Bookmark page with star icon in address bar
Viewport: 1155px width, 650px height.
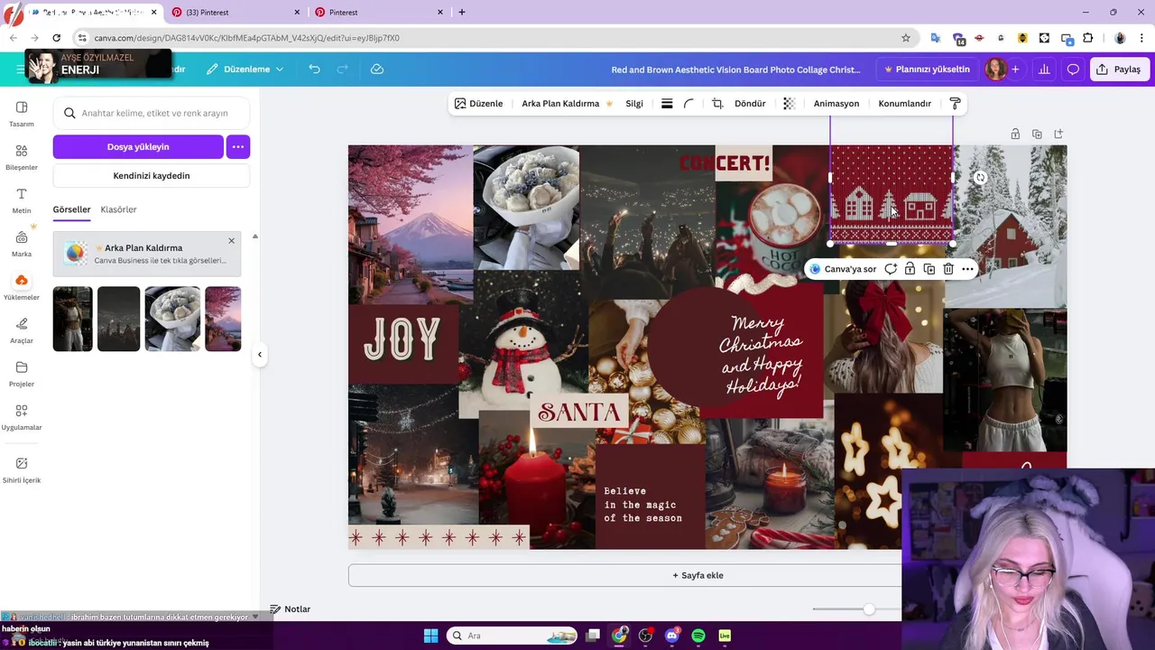906,38
